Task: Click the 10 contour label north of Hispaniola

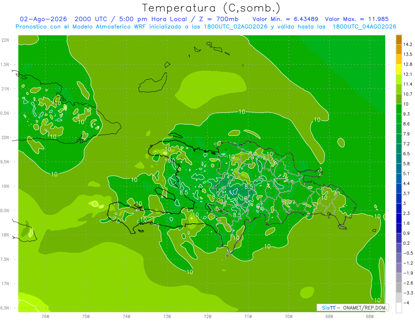Action: pyautogui.click(x=242, y=112)
